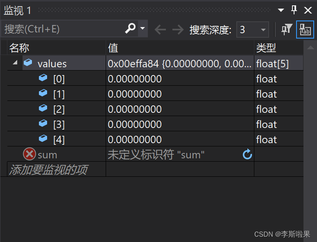
Task: Click the 搜索深度 label
Action: 210,30
